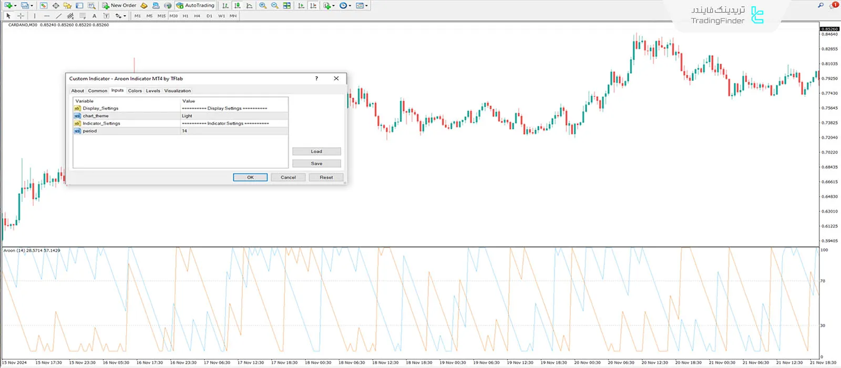This screenshot has height=368, width=841.
Task: Open the Indicators list dropdown
Action: (329, 5)
